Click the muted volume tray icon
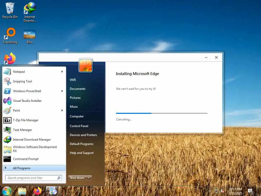Screen dimensions: 261x196 tap(223, 191)
